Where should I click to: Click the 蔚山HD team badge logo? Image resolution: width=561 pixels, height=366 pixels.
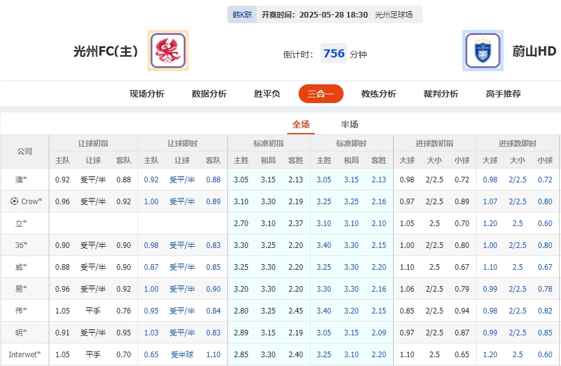pos(481,49)
